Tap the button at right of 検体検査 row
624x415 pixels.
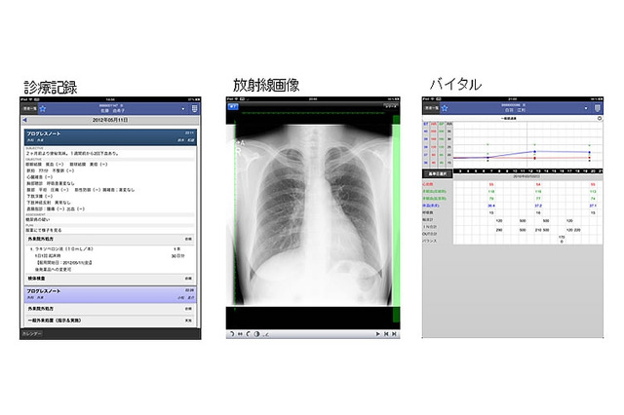point(188,279)
